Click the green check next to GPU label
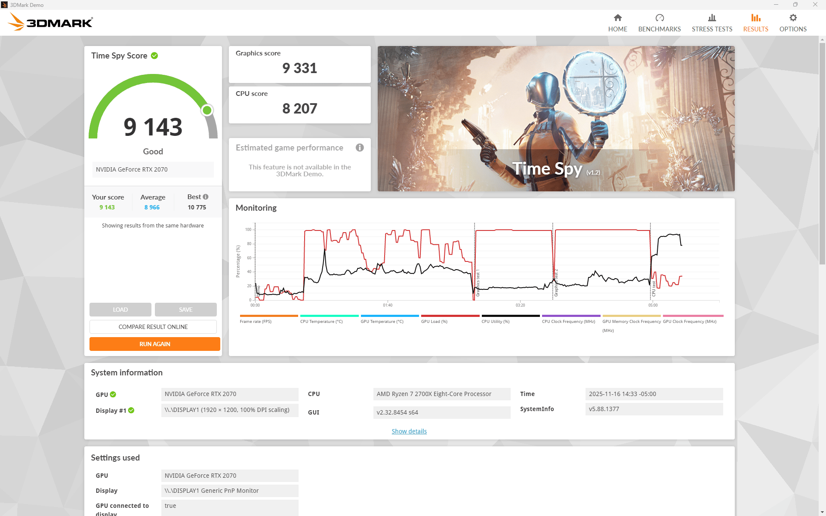The width and height of the screenshot is (826, 516). 113,394
